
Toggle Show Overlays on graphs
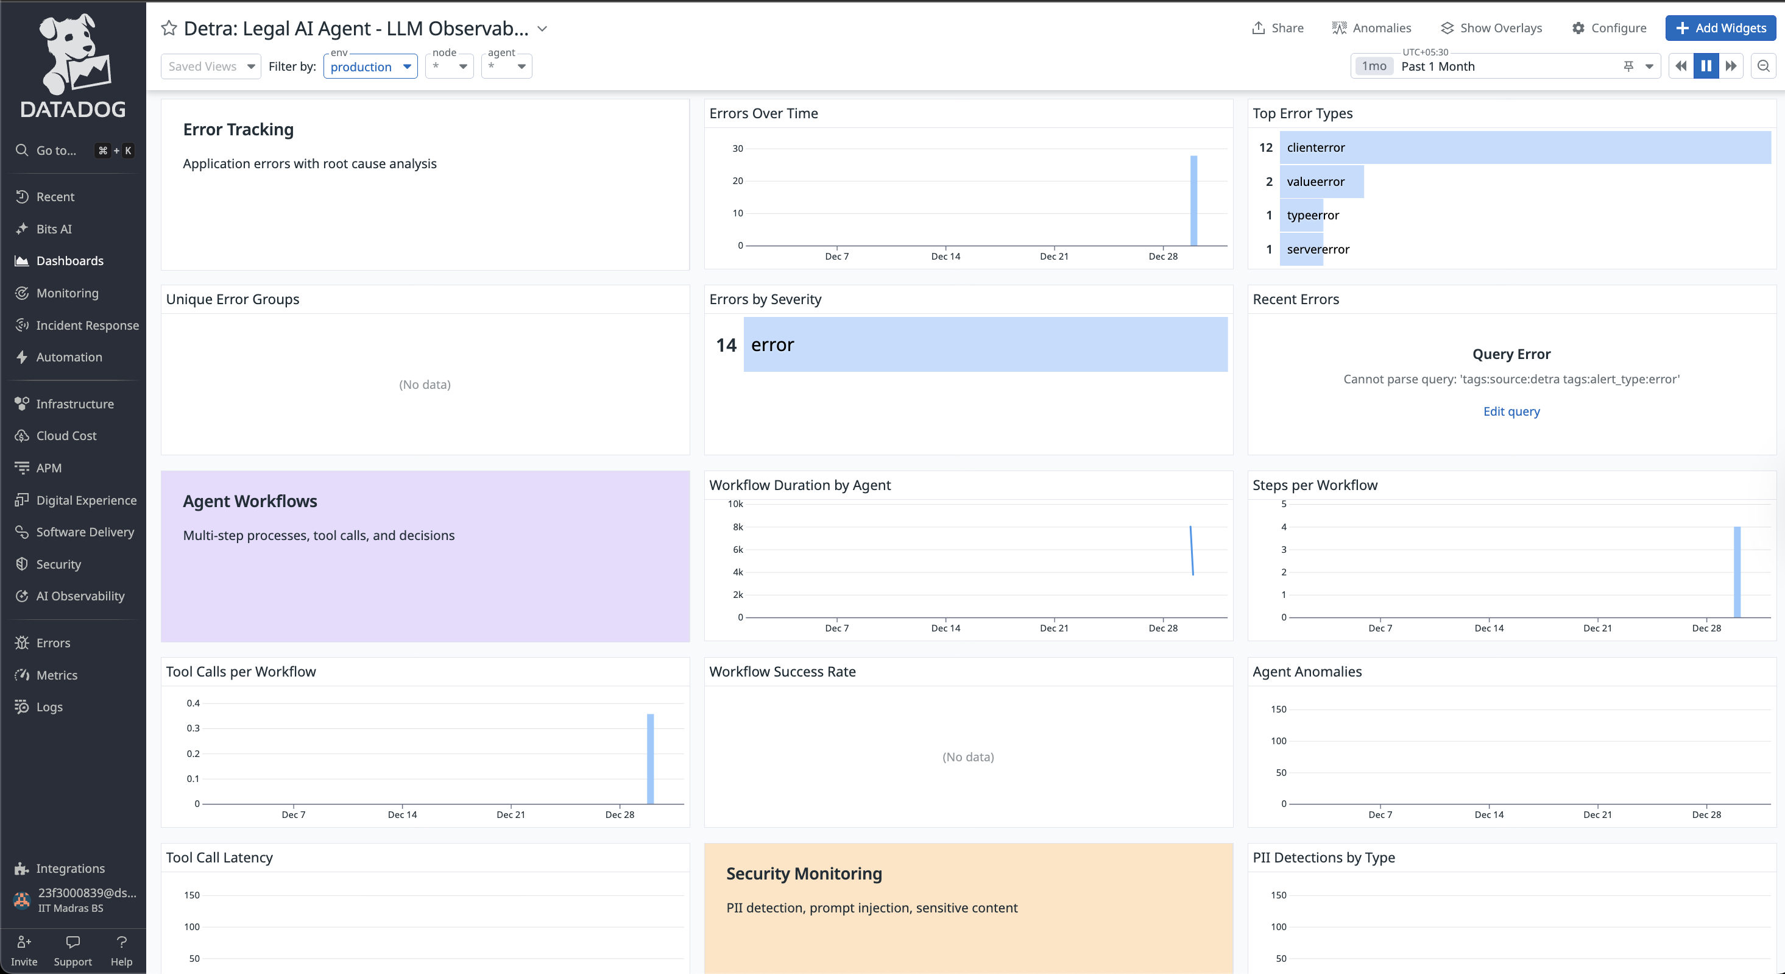coord(1491,27)
